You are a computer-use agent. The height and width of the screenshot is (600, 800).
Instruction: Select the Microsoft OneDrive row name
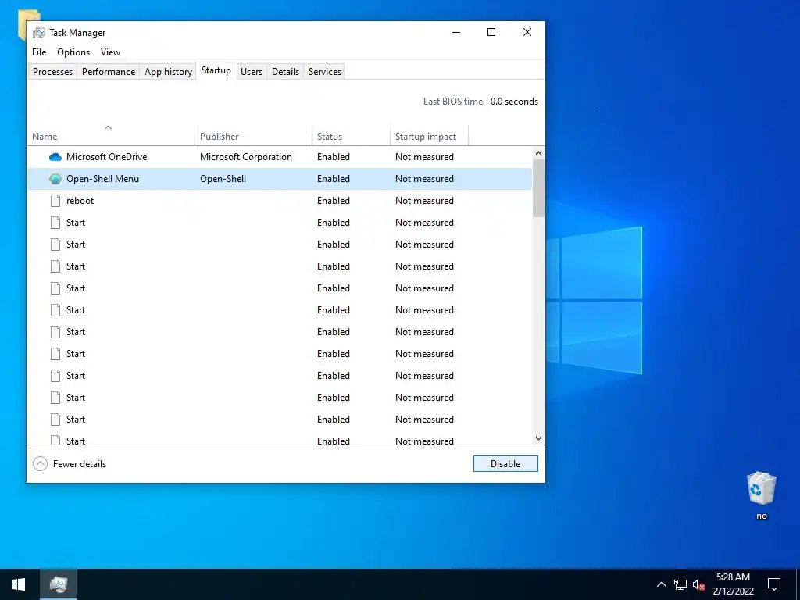106,157
